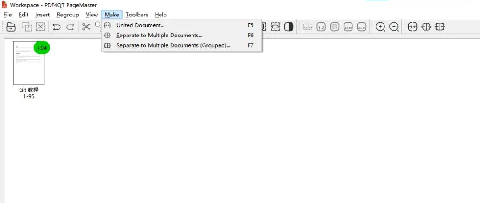
Task: Open the Insert menu
Action: click(43, 15)
